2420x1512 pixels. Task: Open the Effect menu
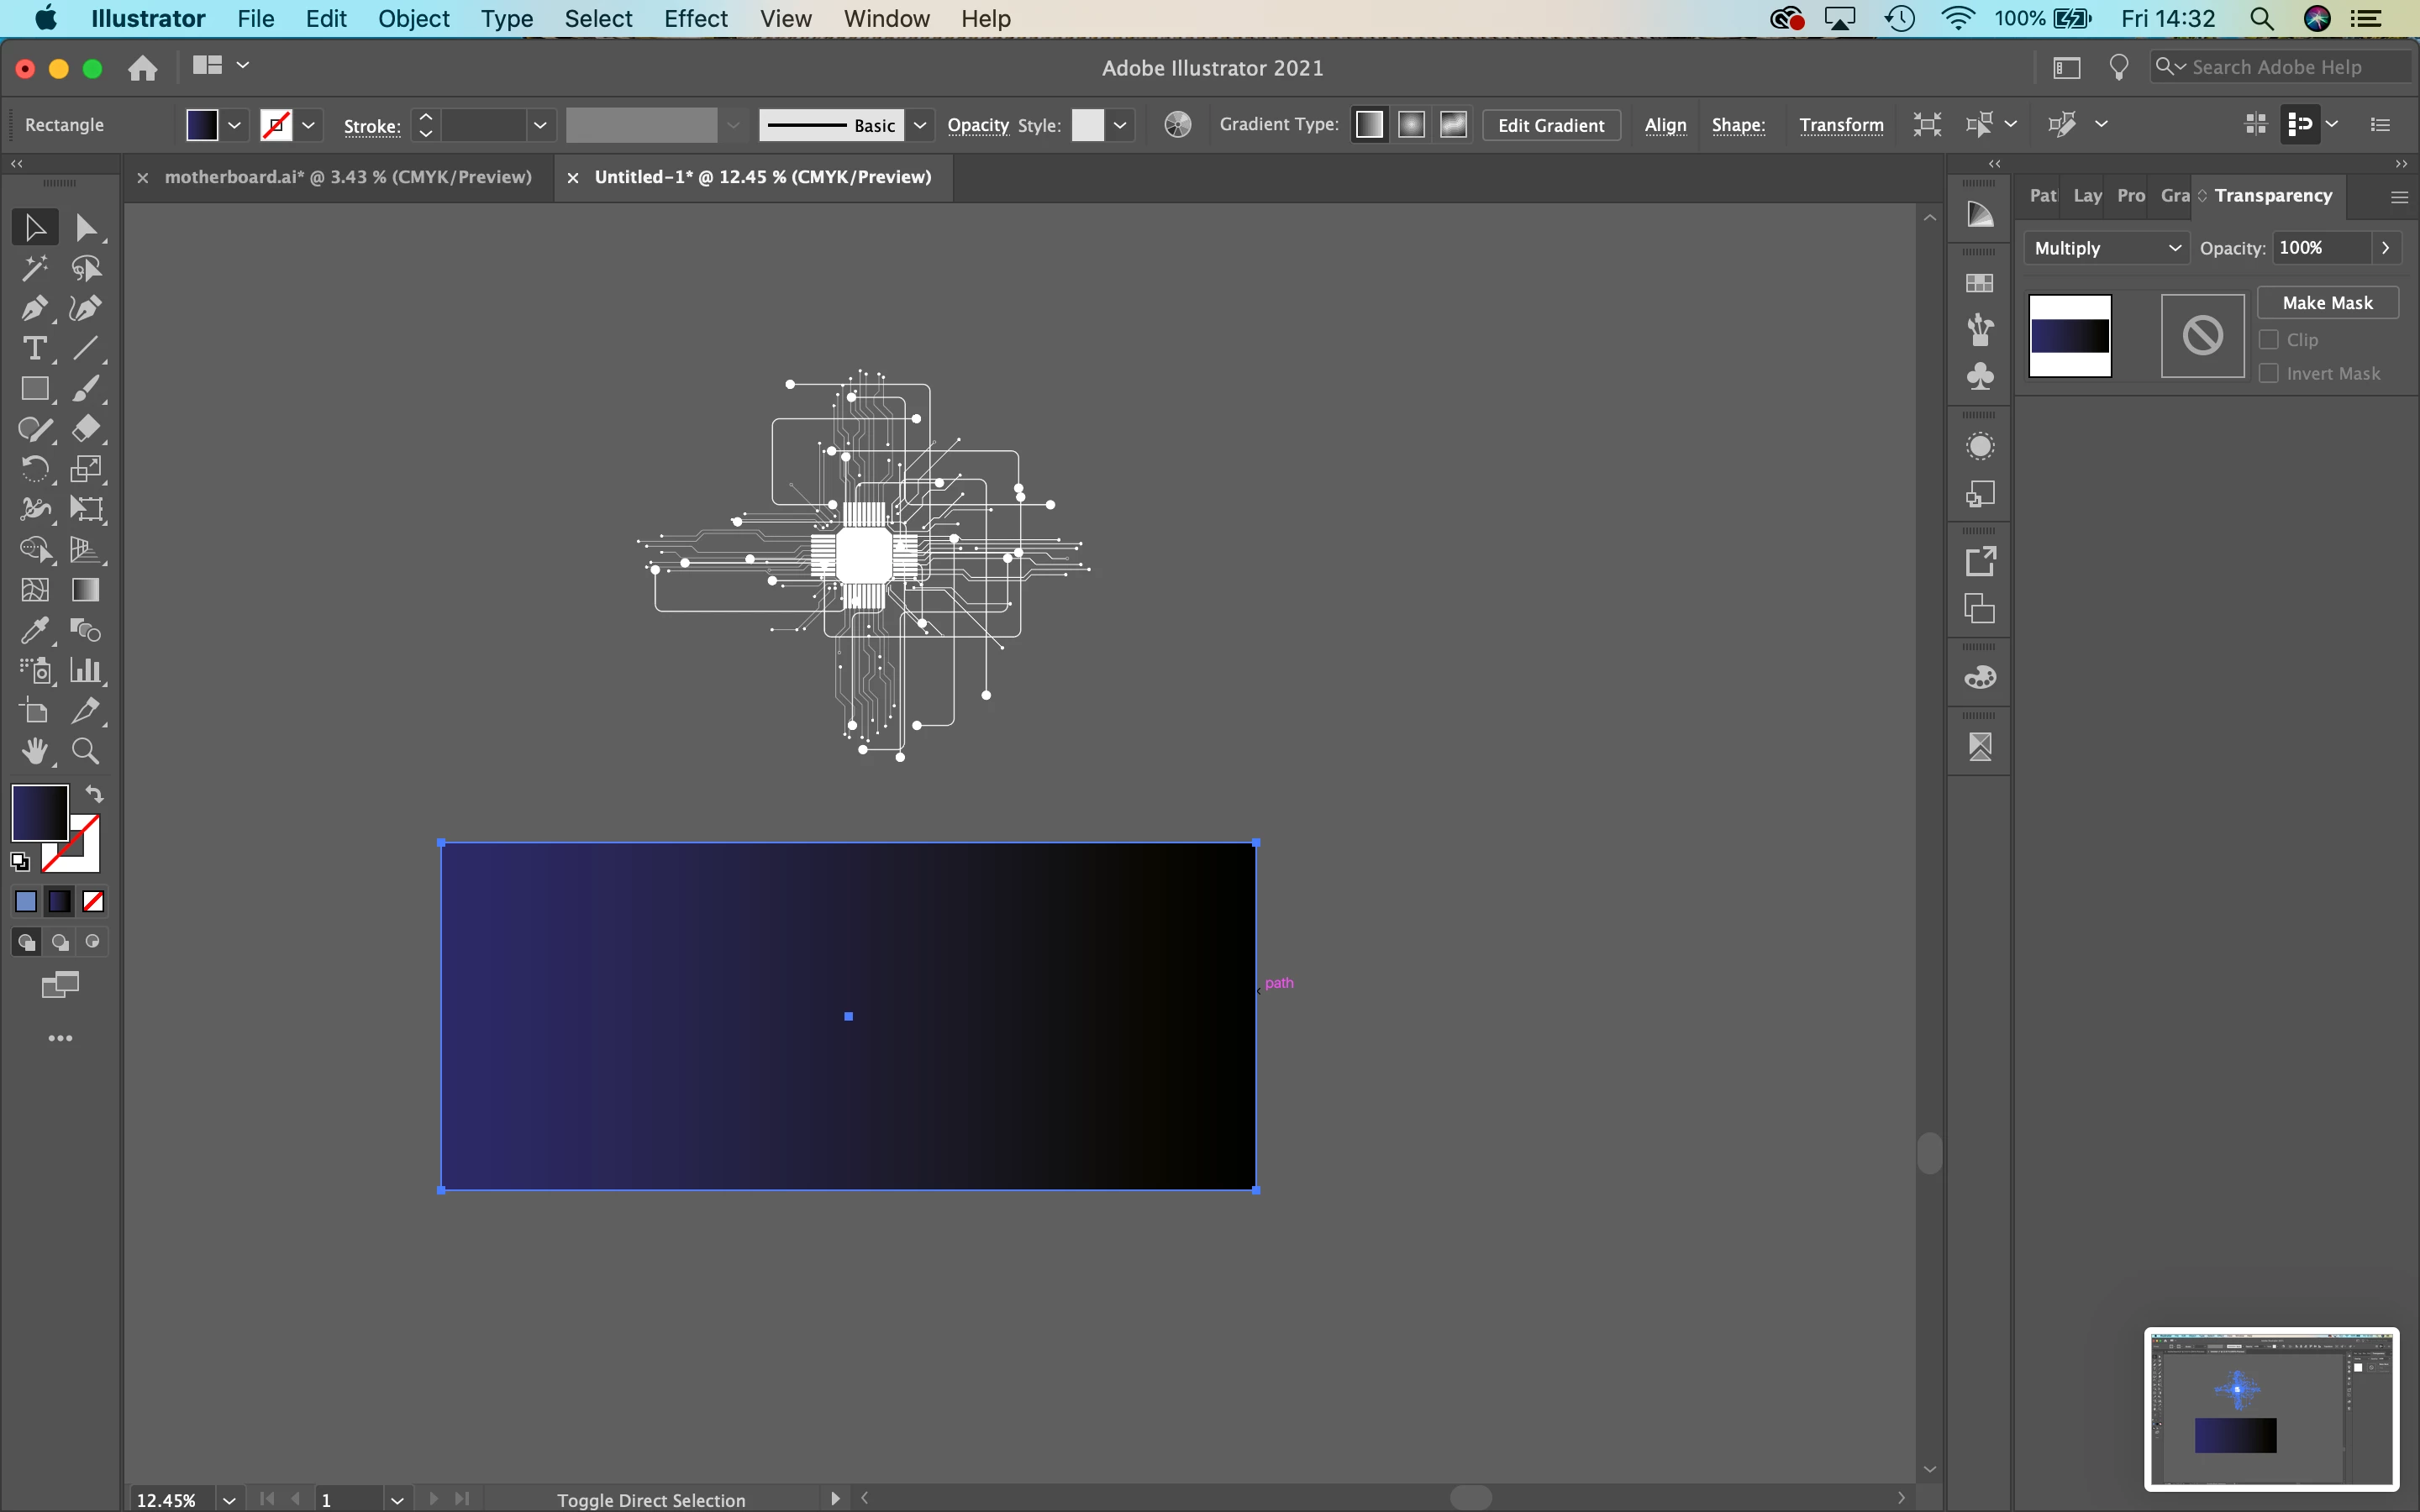click(x=695, y=19)
